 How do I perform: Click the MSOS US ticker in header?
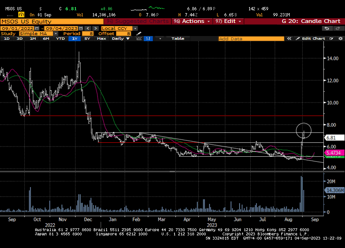tap(14, 9)
